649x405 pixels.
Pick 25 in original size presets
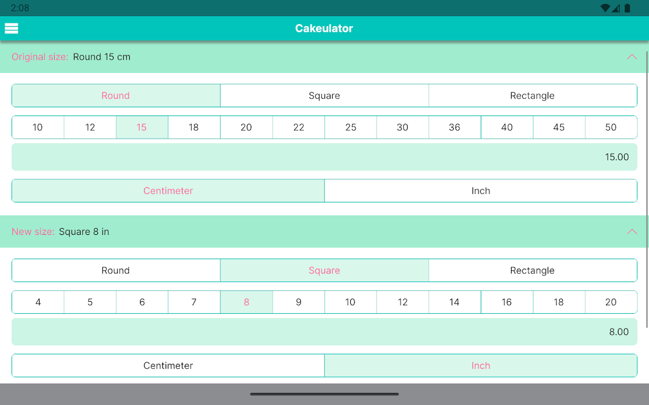point(351,127)
